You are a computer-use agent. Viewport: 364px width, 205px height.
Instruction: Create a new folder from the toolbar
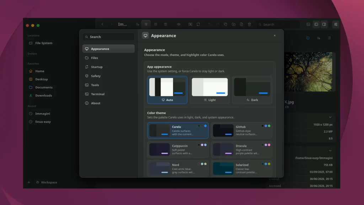234,24
